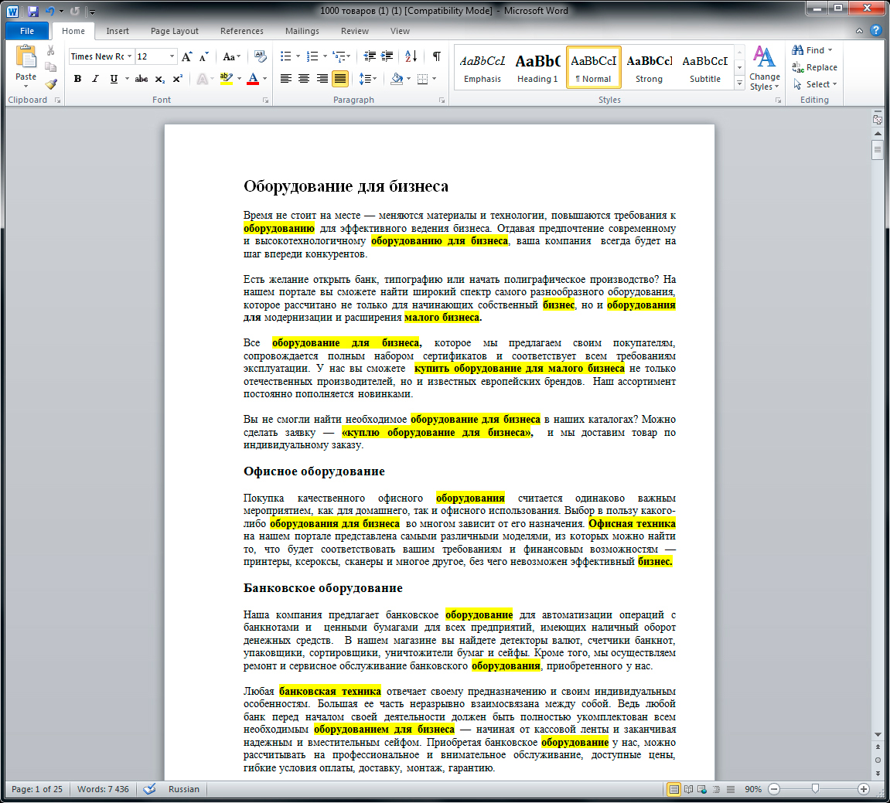The image size is (890, 803).
Task: Switch to References tab
Action: pyautogui.click(x=242, y=31)
